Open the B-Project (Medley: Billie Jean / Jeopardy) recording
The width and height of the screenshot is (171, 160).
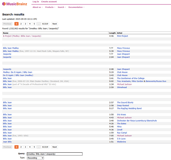pos(22,36)
